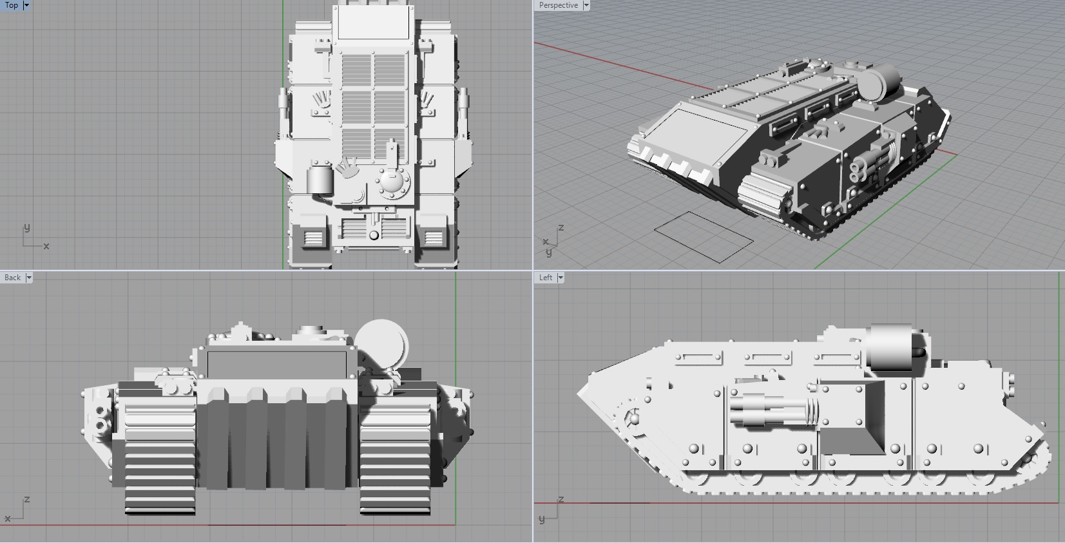Open the Back viewport dropdown arrow
The height and width of the screenshot is (543, 1065).
point(28,278)
